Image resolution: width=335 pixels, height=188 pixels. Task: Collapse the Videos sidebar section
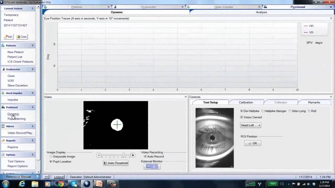(32, 126)
